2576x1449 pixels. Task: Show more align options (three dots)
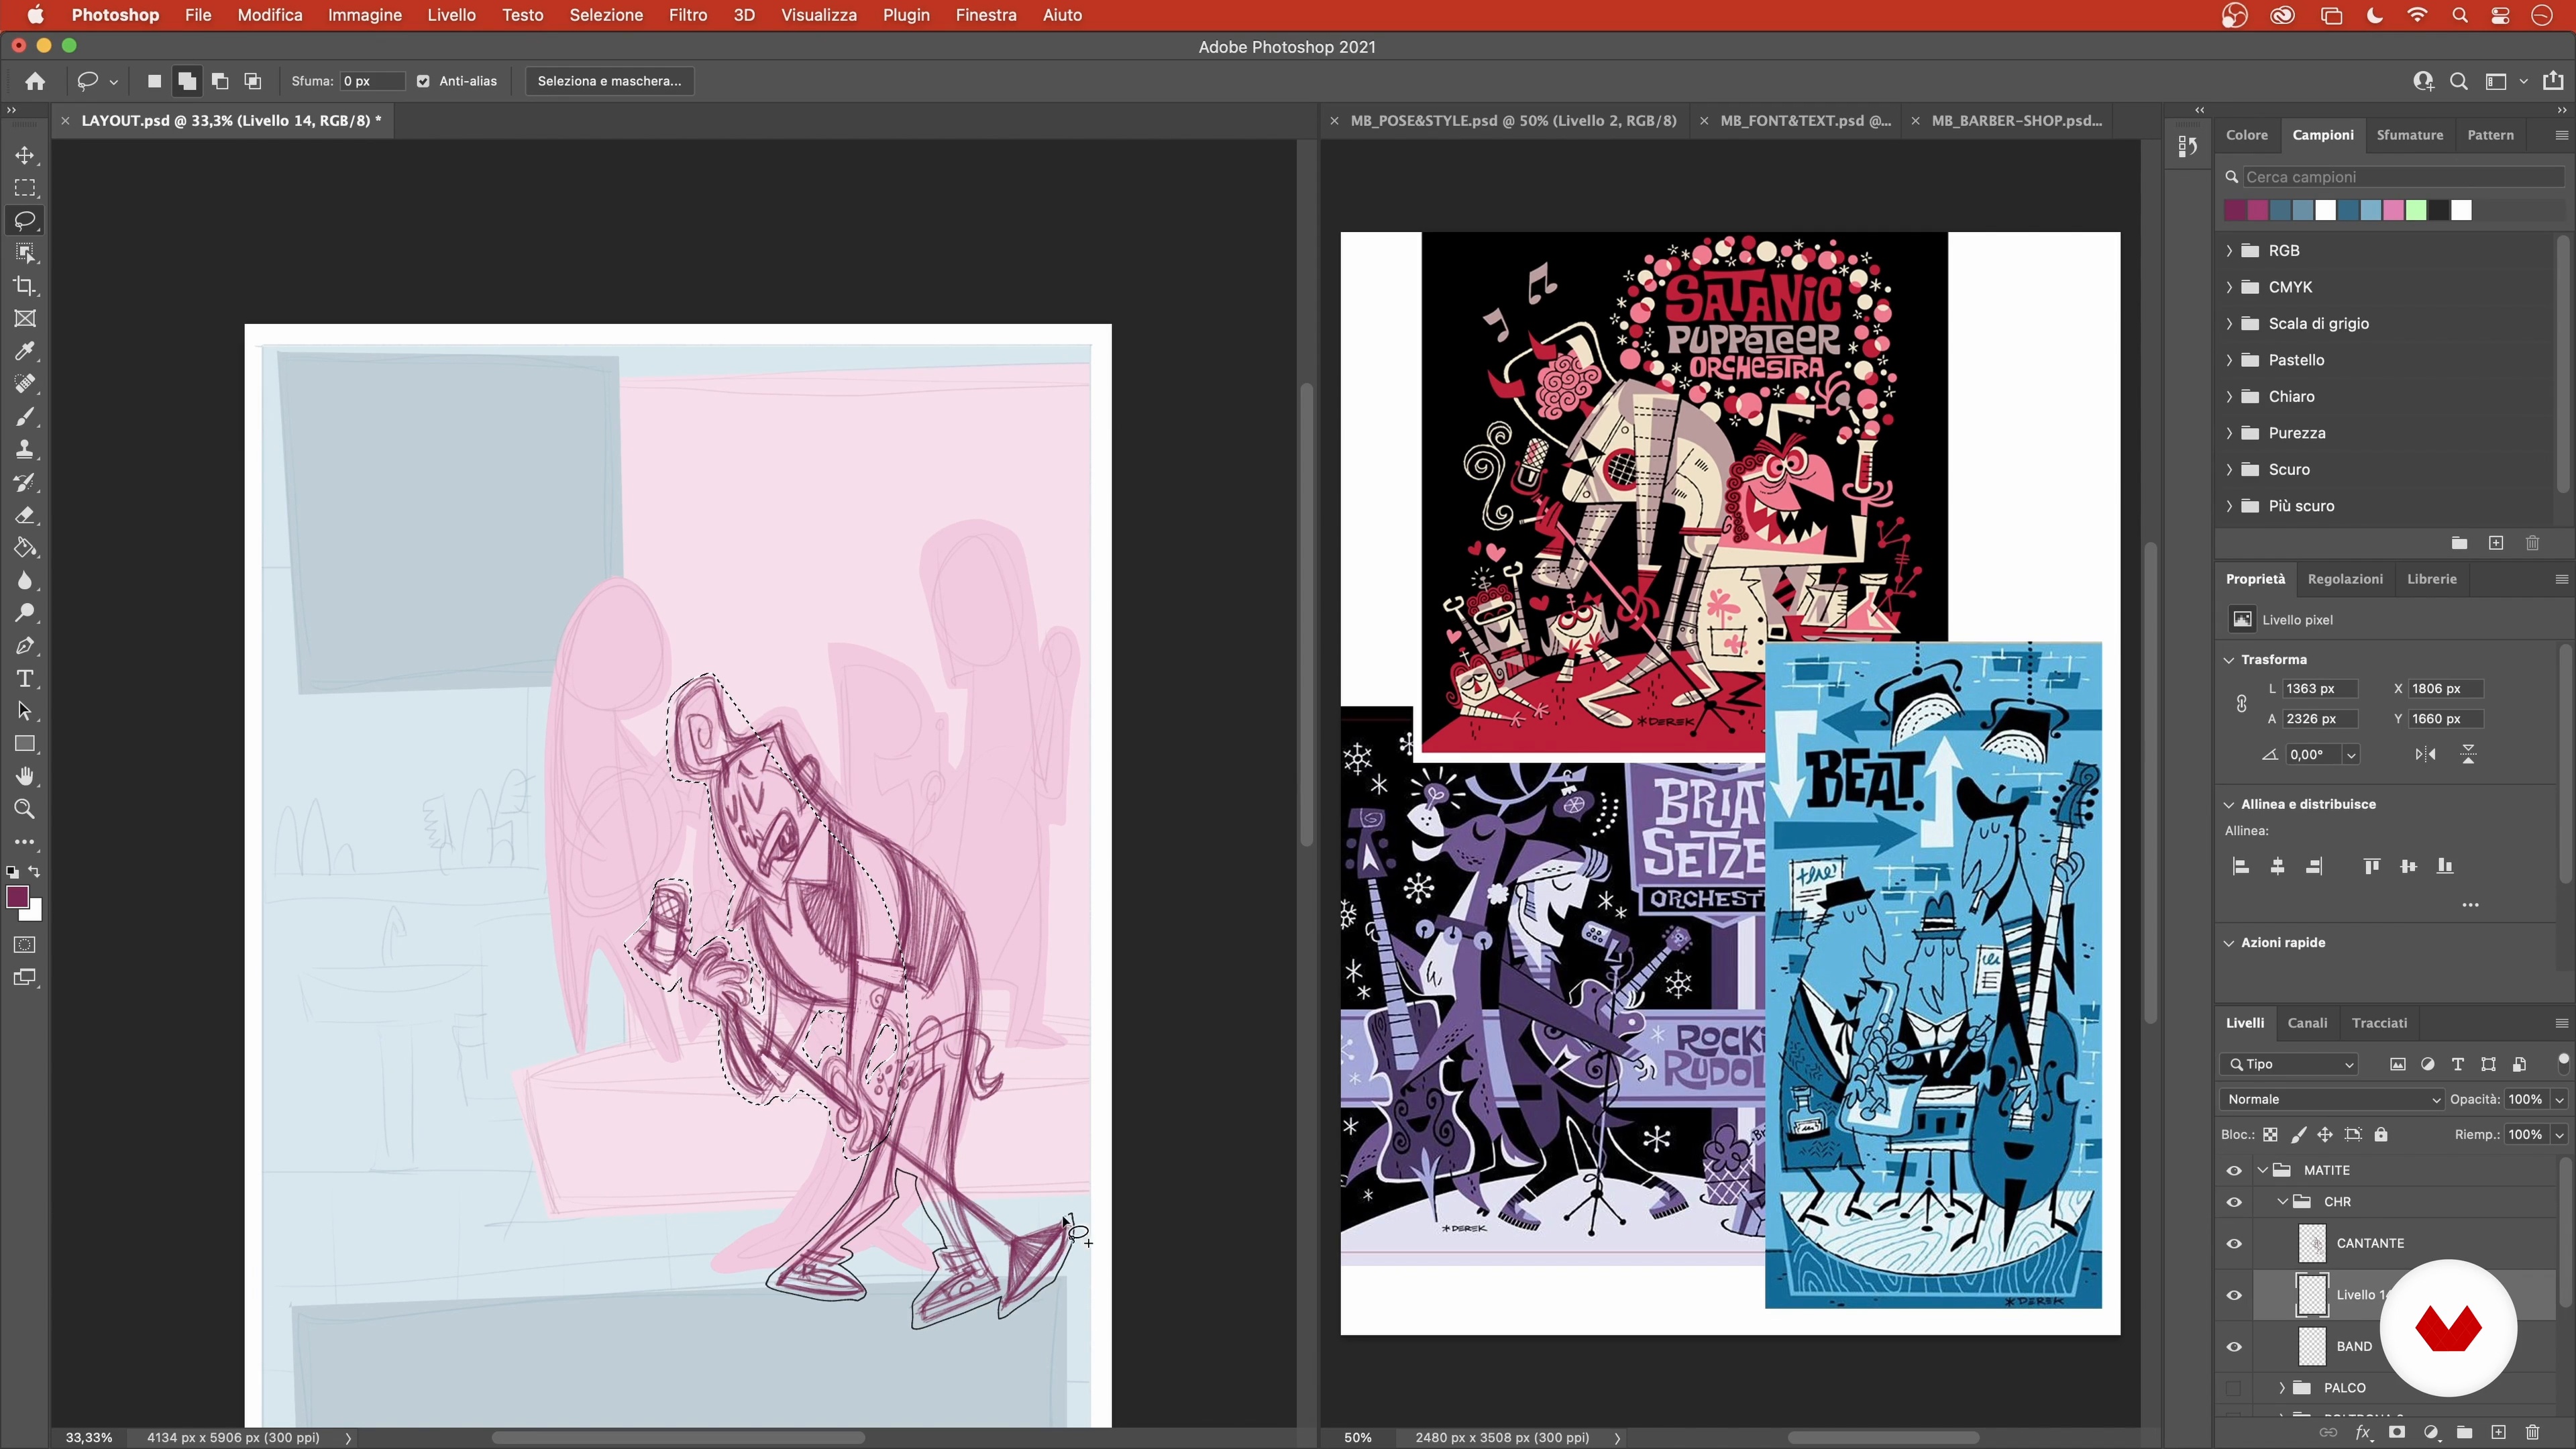coord(2470,905)
